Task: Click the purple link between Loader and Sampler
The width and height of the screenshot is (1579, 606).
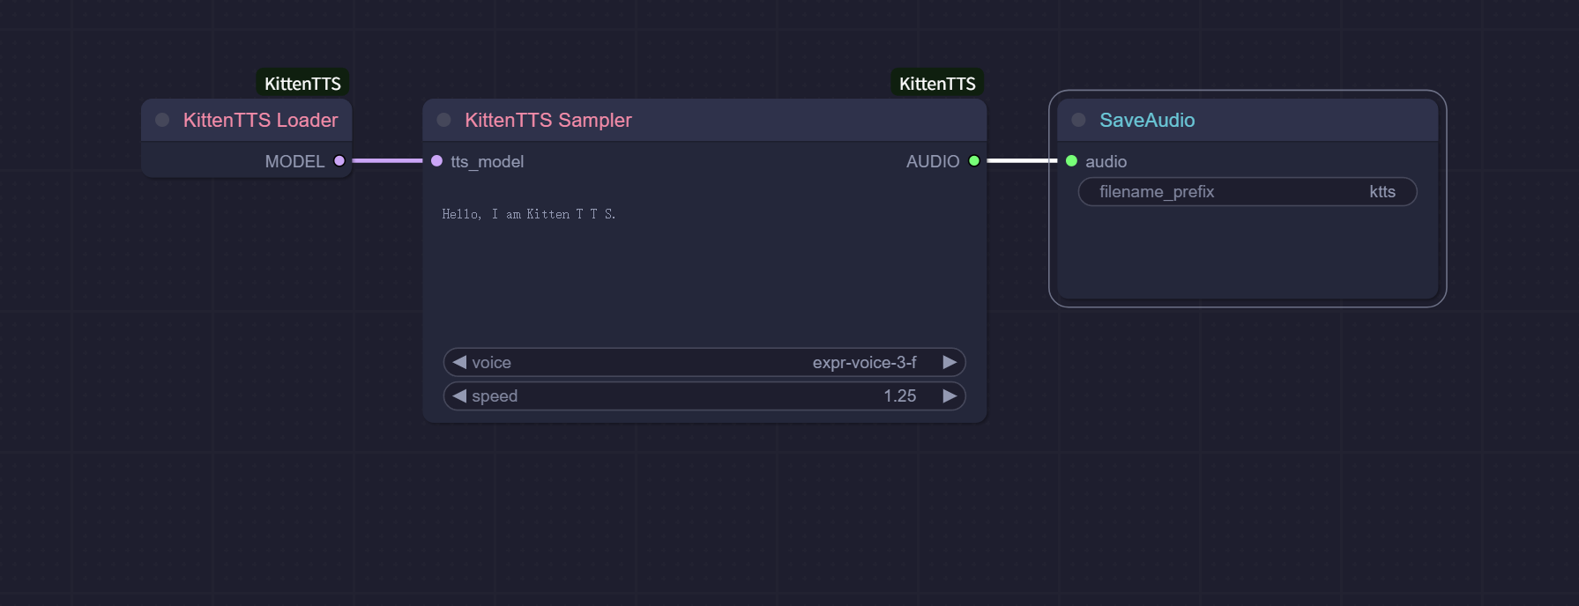Action: (x=387, y=161)
